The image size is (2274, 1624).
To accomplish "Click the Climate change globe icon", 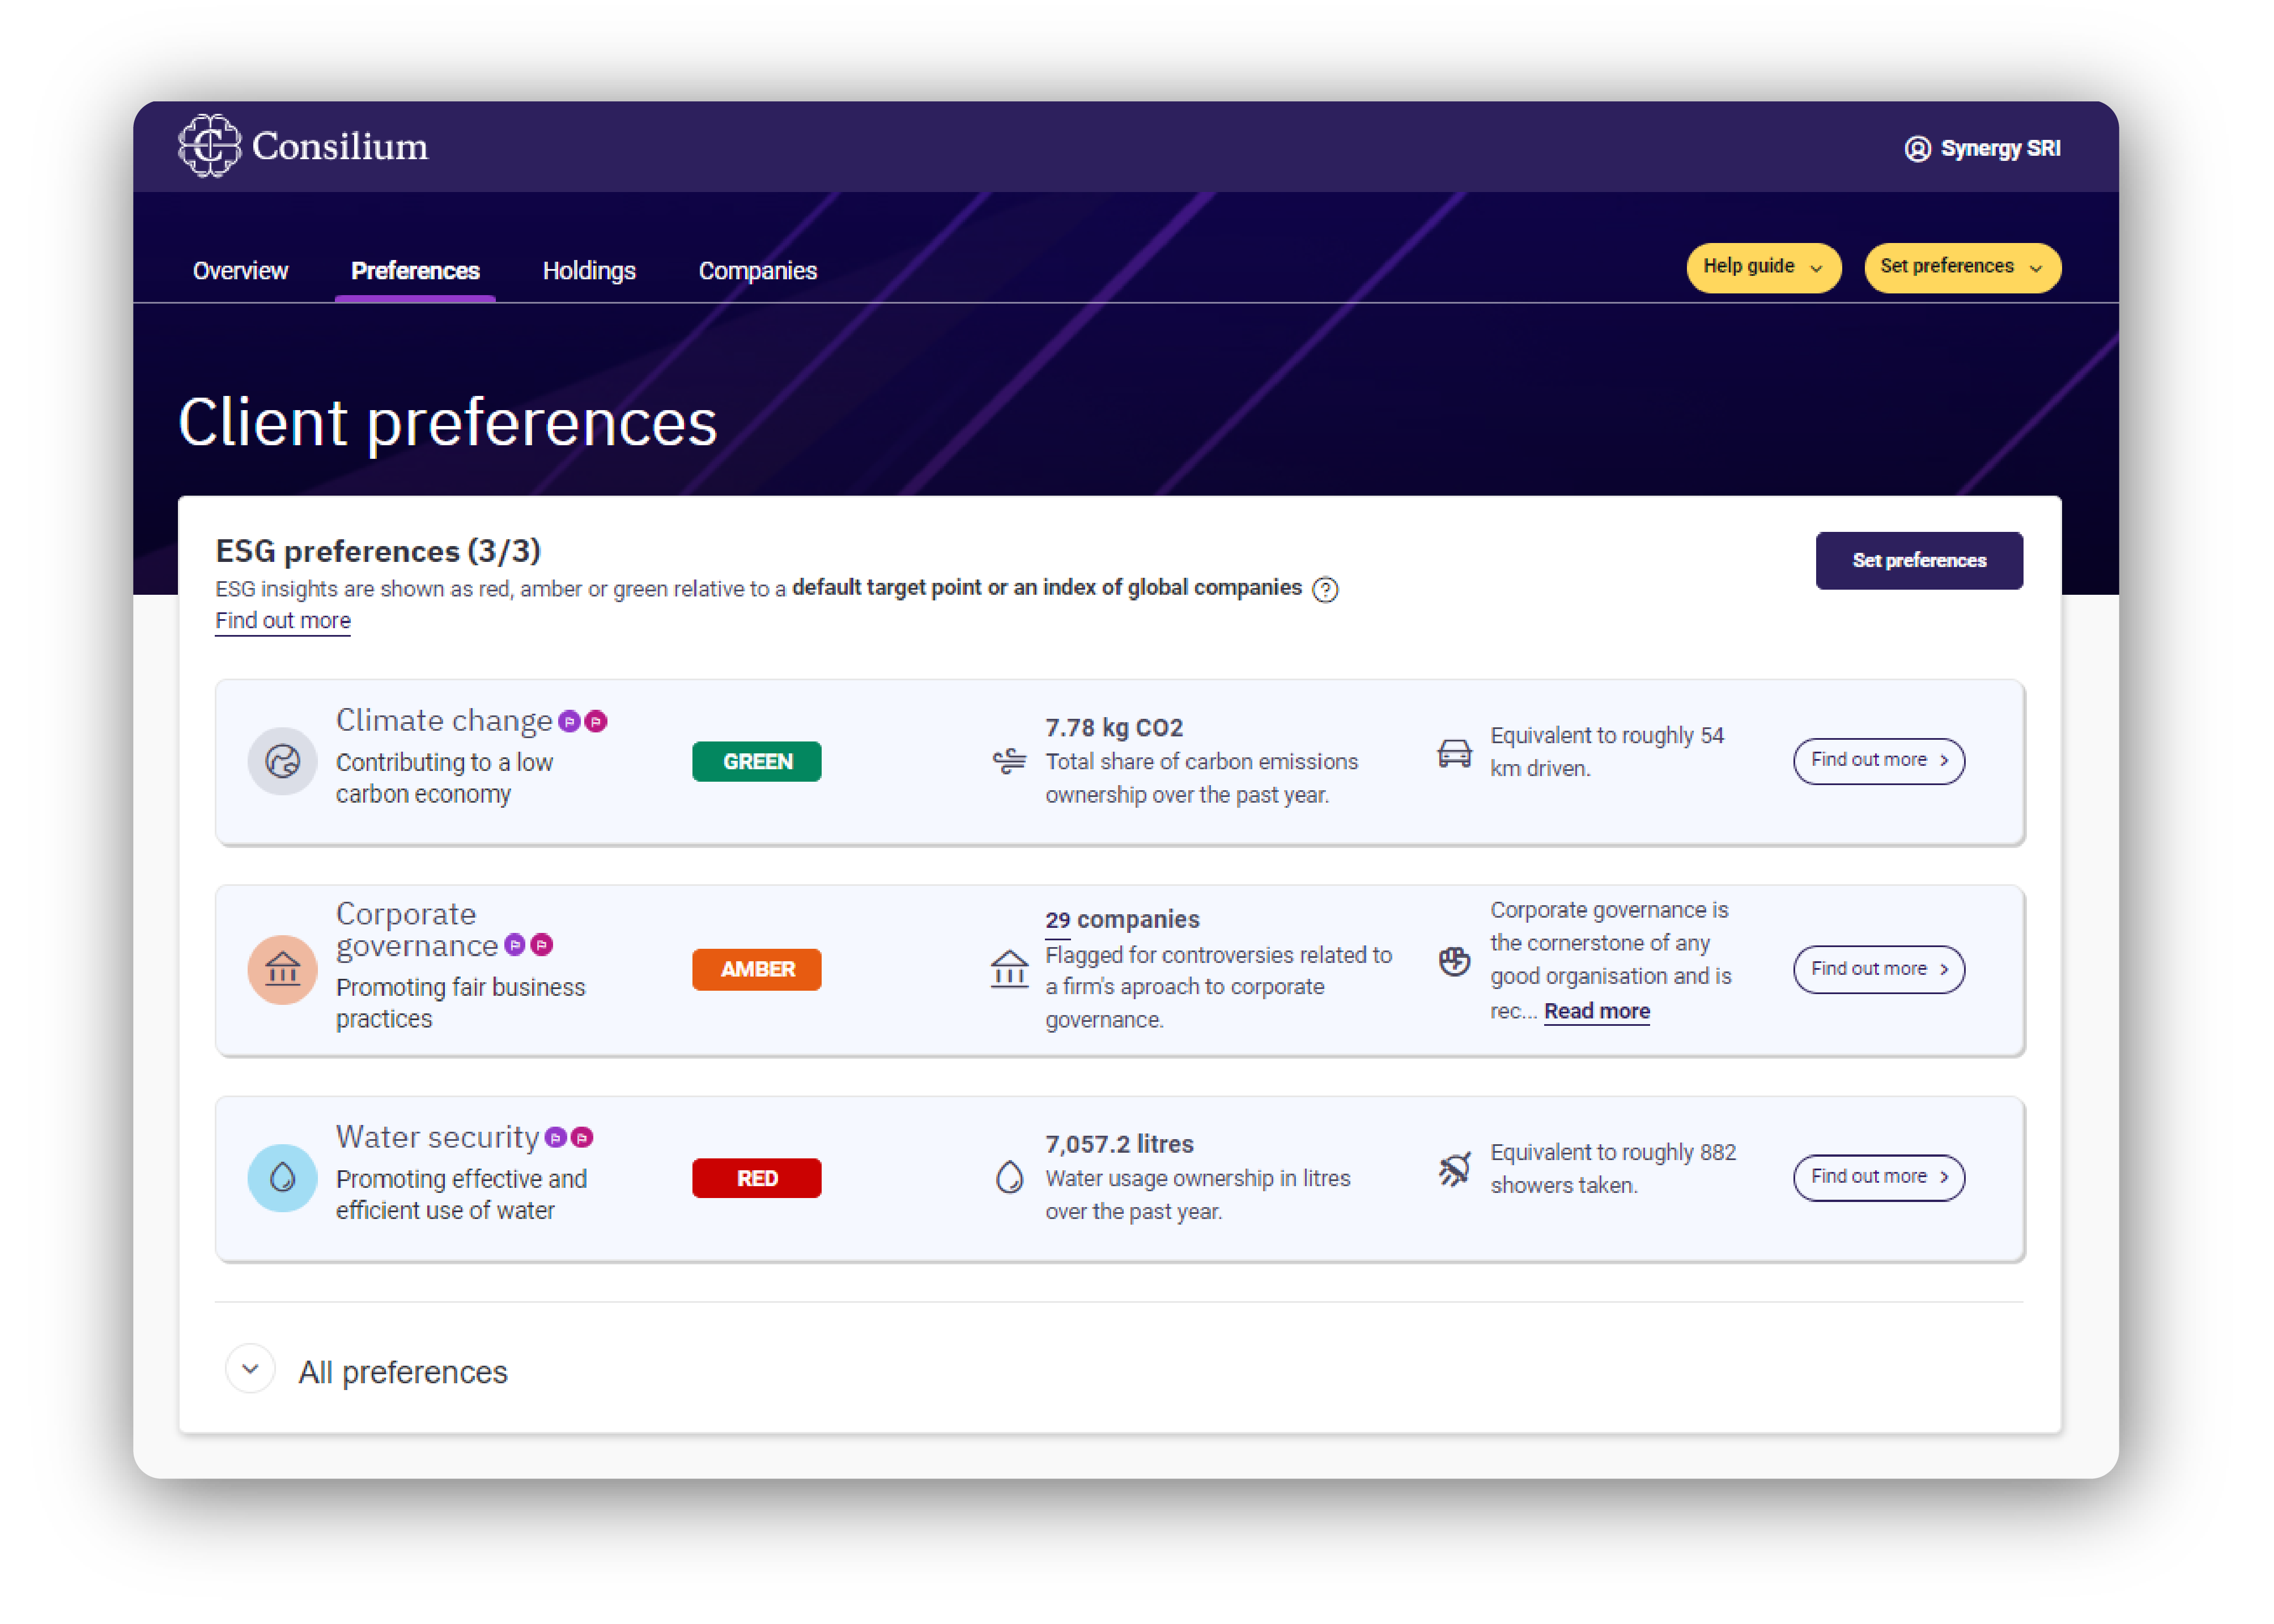I will pos(282,761).
